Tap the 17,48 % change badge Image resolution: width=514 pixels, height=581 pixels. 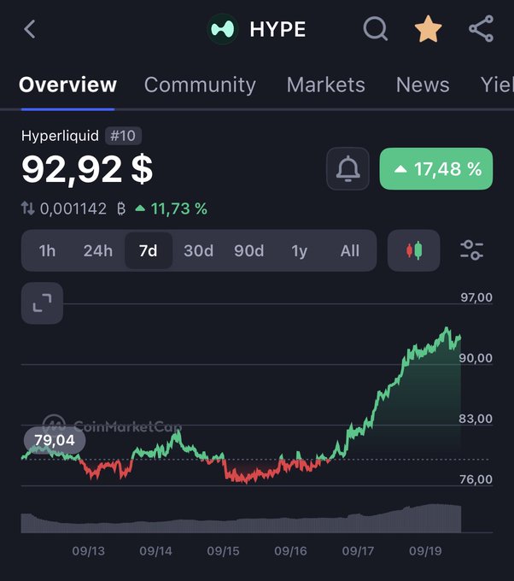coord(436,168)
